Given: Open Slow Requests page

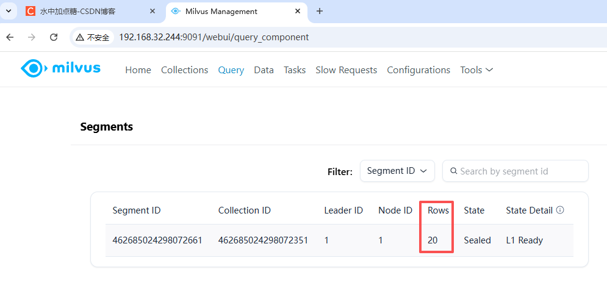Looking at the screenshot, I should point(346,70).
